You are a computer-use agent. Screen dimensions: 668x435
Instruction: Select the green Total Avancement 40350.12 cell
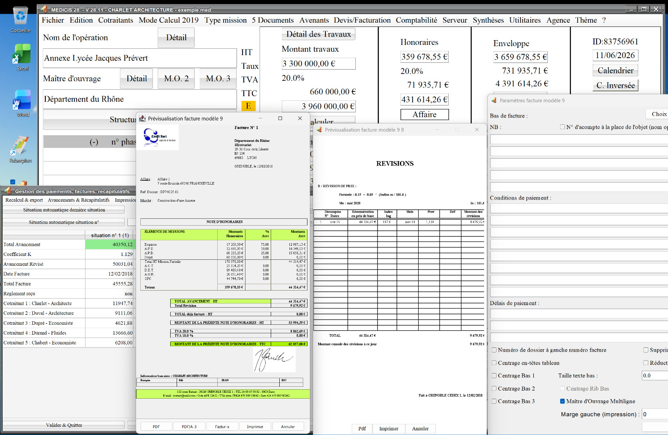click(109, 244)
